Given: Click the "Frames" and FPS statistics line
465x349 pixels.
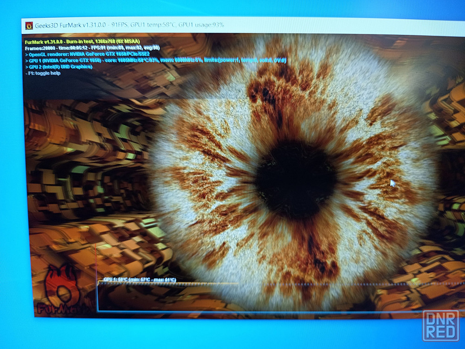Looking at the screenshot, I should coord(92,47).
